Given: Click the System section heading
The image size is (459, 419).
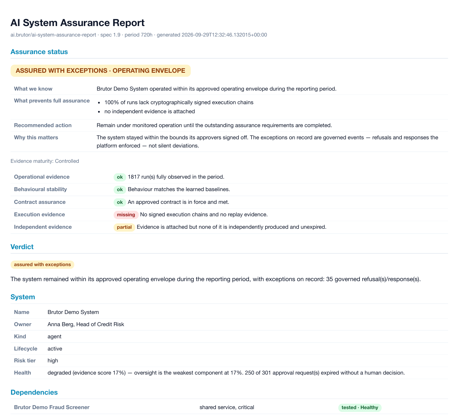Looking at the screenshot, I should point(23,297).
